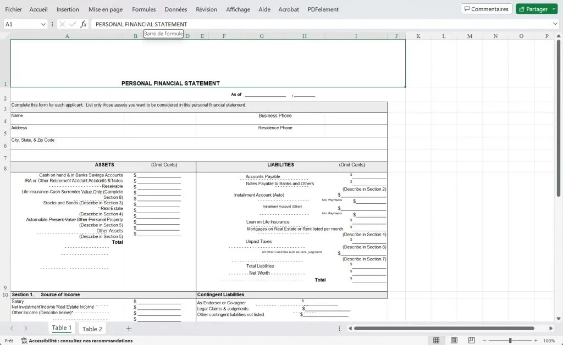Switch to the Table 2 sheet tab

[92, 328]
